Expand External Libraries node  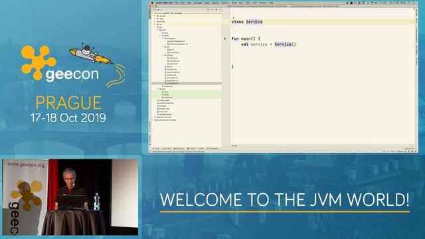coord(152,117)
